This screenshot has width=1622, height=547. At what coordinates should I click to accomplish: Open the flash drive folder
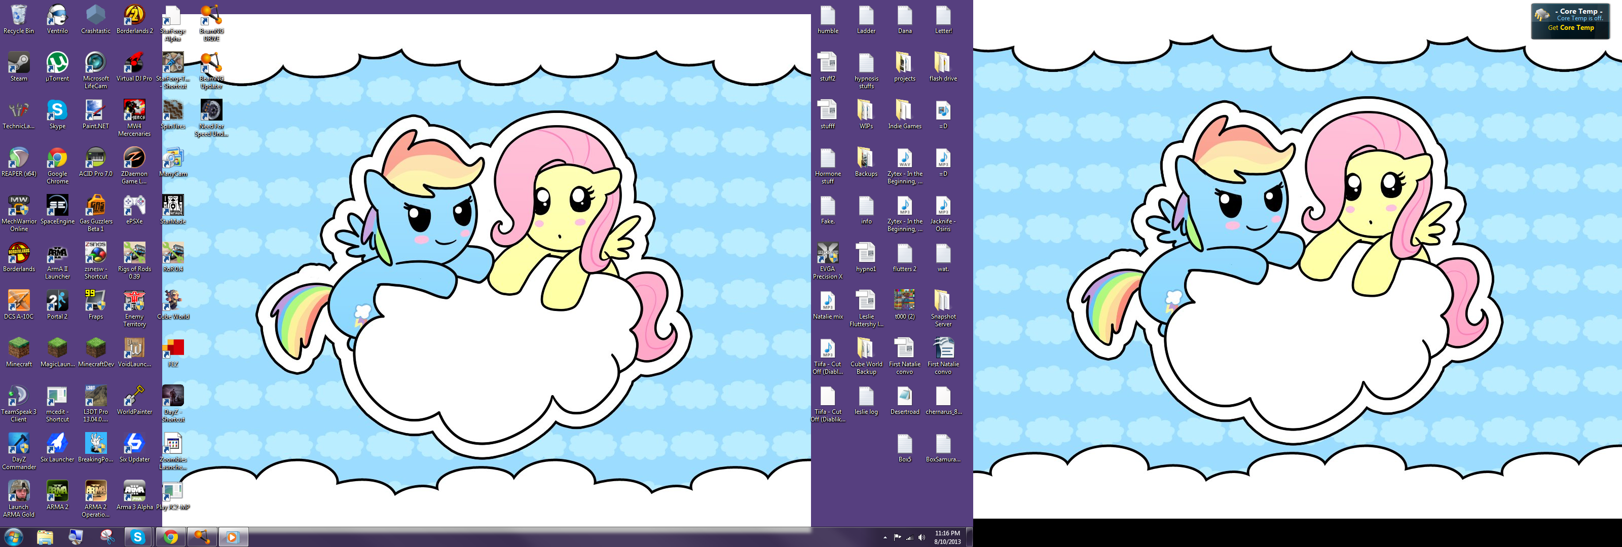click(x=943, y=67)
